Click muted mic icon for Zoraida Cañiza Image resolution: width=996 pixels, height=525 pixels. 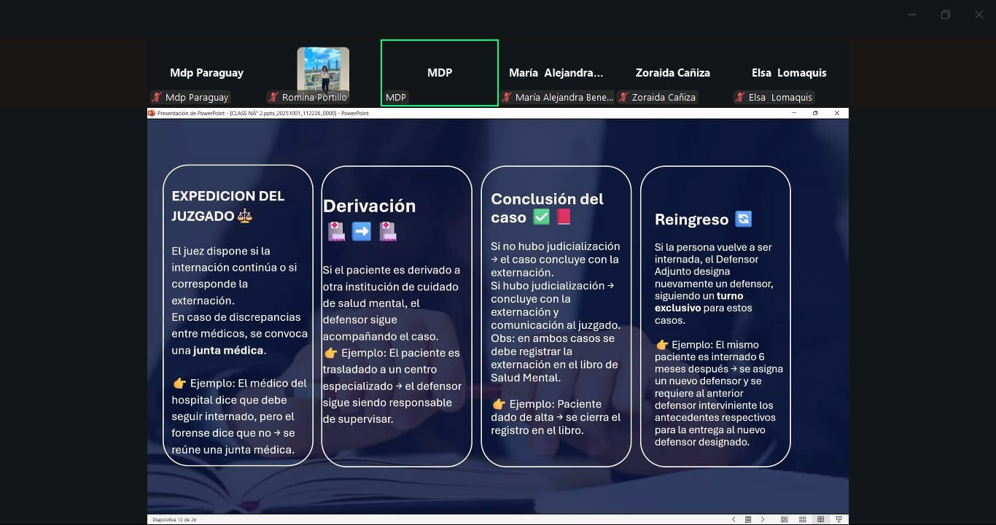623,97
